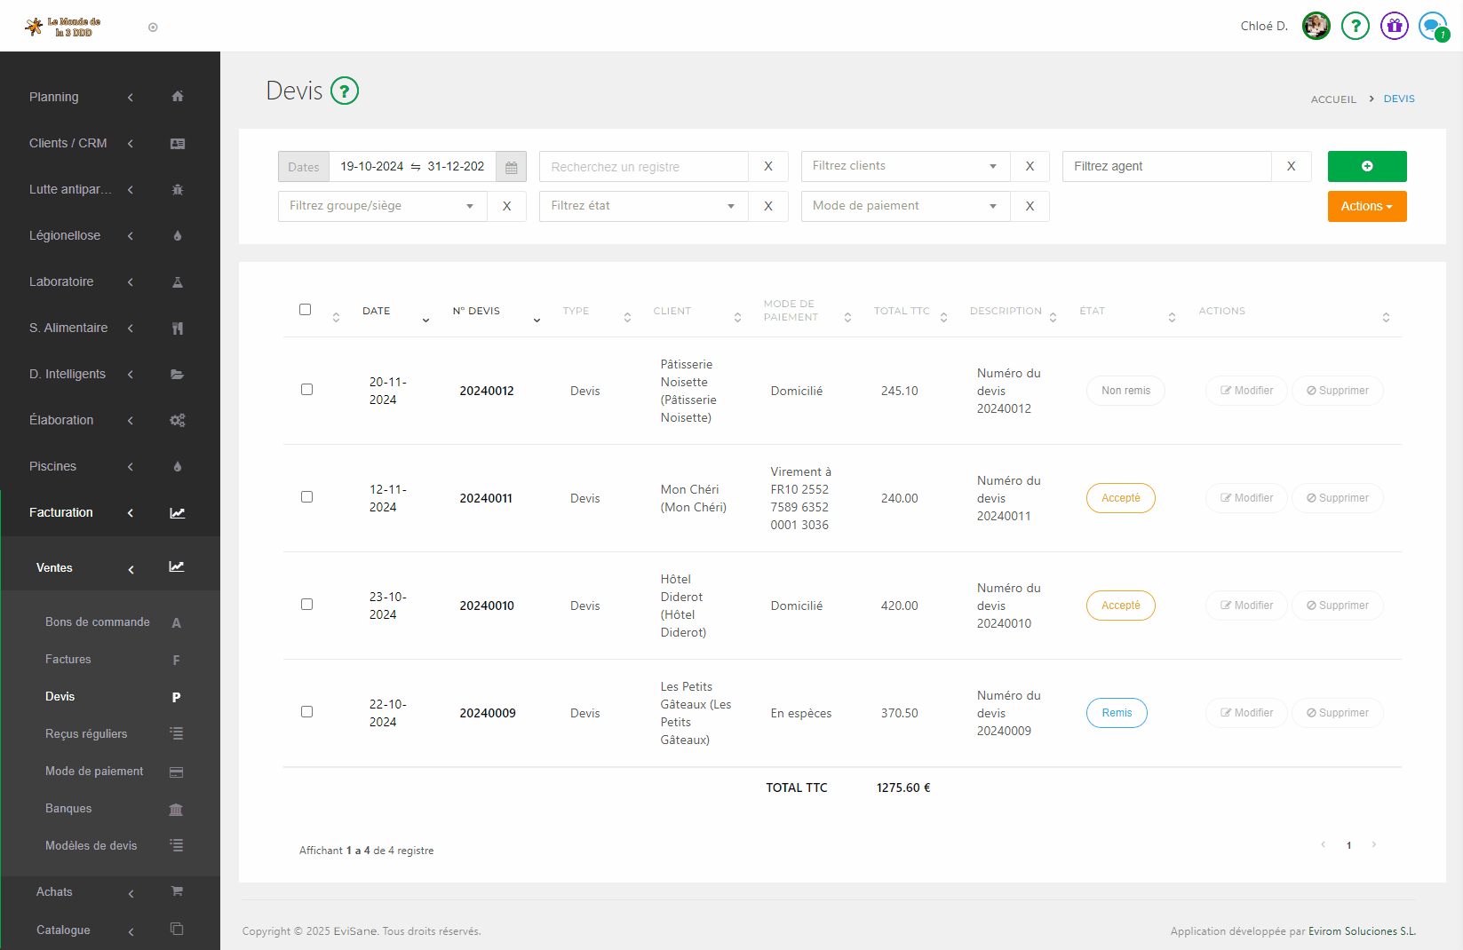The width and height of the screenshot is (1463, 950).
Task: Select Devis item in Ventes menu
Action: 60,697
